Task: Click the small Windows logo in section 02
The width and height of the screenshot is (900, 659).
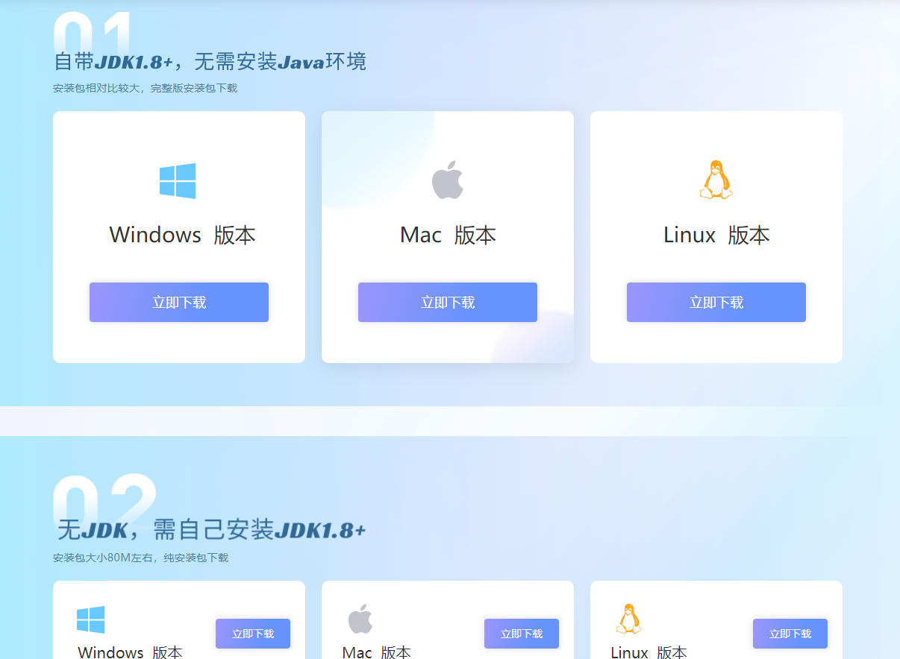Action: coord(90,619)
